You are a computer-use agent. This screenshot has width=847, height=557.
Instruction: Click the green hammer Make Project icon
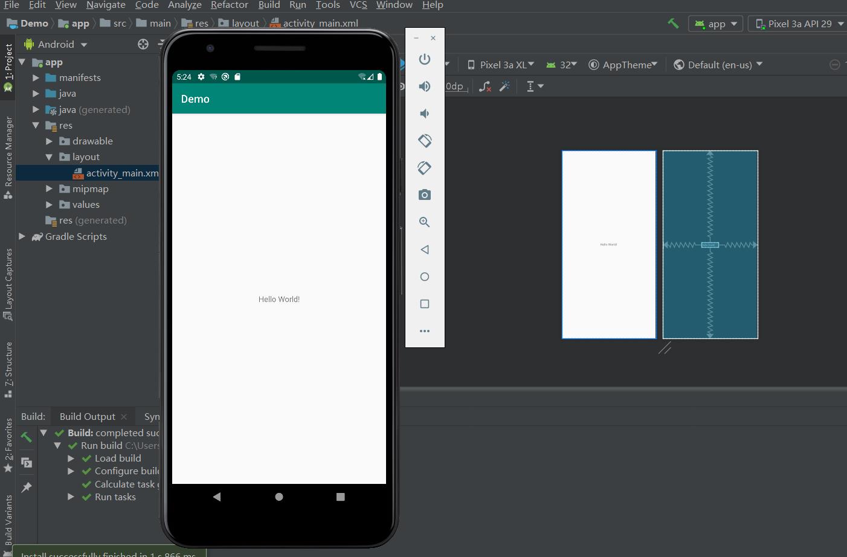click(673, 24)
